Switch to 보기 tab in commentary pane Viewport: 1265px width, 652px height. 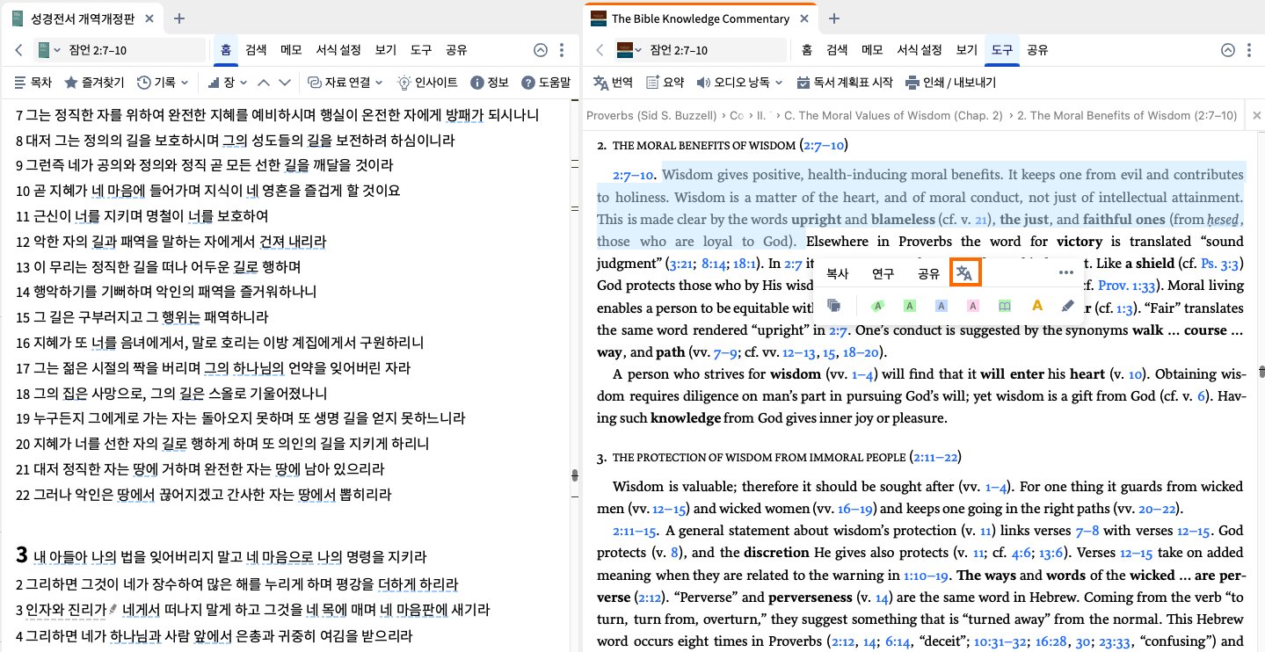coord(966,50)
